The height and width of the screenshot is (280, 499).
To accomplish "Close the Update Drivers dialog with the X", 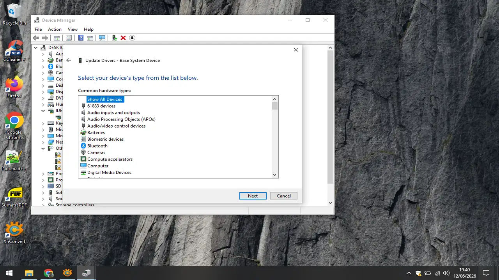I will tap(296, 50).
